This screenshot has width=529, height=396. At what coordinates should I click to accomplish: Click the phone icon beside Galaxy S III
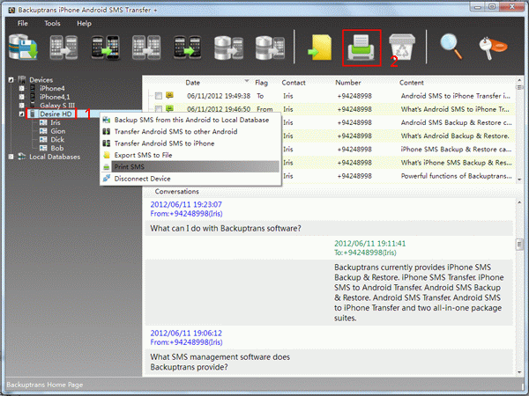[x=33, y=106]
